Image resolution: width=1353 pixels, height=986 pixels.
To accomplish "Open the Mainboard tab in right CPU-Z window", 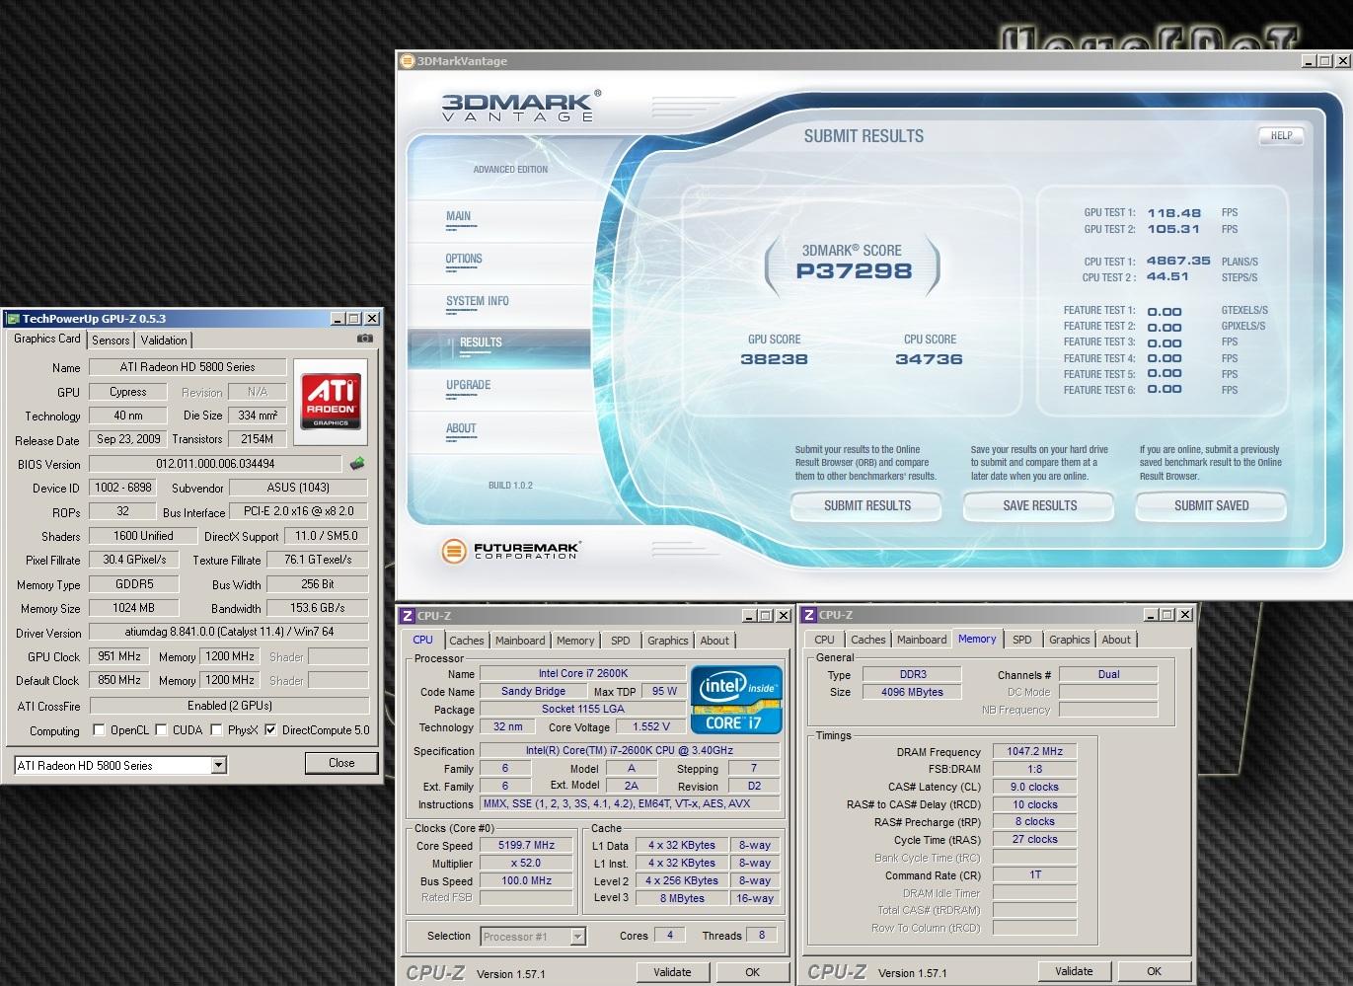I will pos(922,640).
